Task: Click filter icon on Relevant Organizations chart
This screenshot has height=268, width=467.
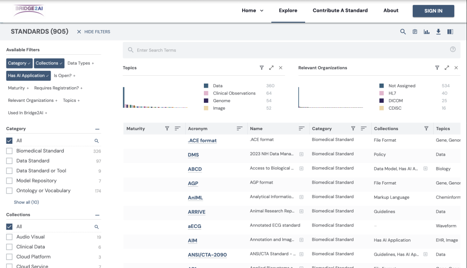Action: (x=437, y=68)
